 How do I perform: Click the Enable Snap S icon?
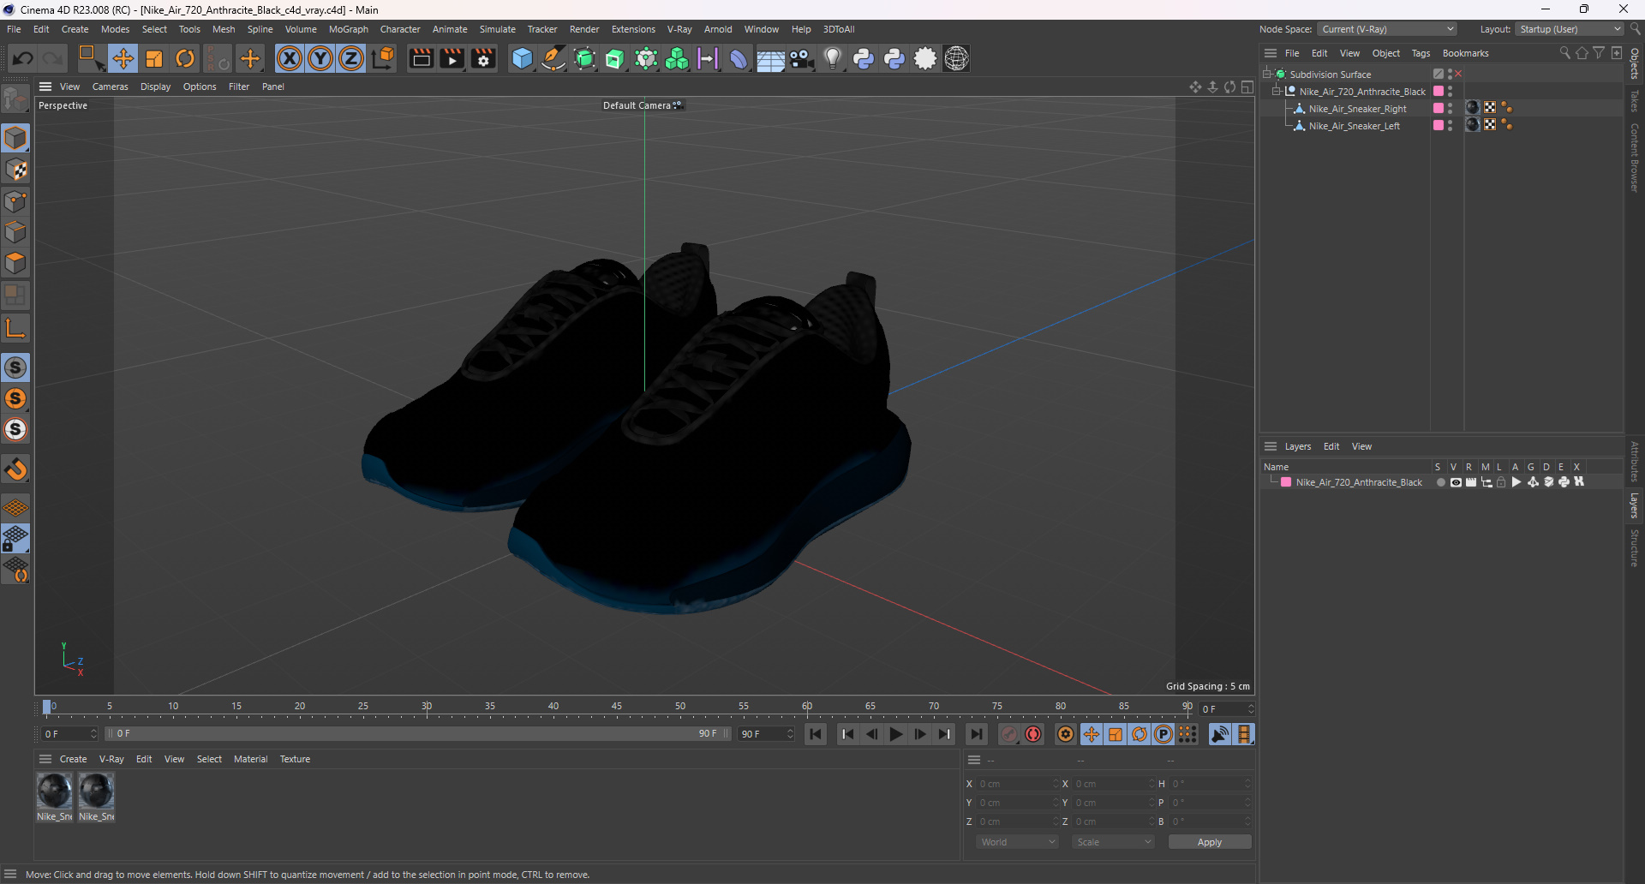click(15, 367)
